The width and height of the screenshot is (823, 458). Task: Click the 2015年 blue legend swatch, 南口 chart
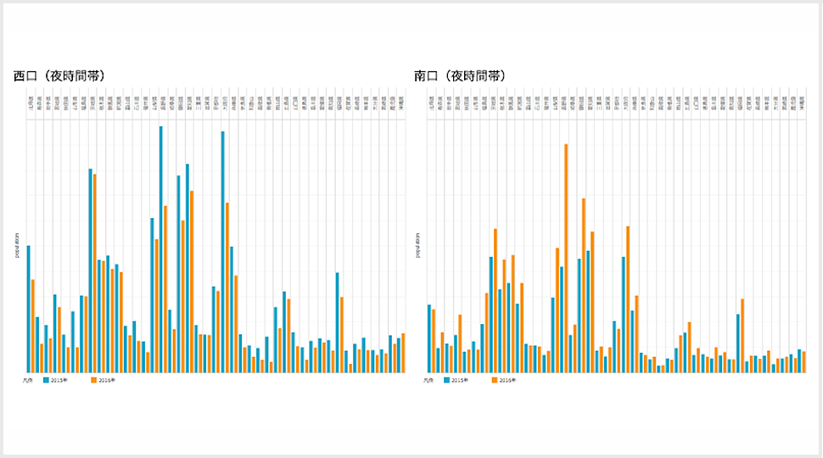pos(447,380)
